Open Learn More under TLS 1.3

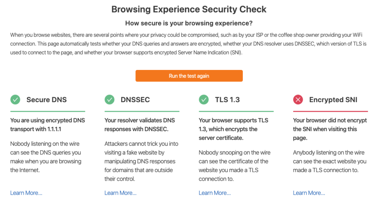(x=215, y=193)
